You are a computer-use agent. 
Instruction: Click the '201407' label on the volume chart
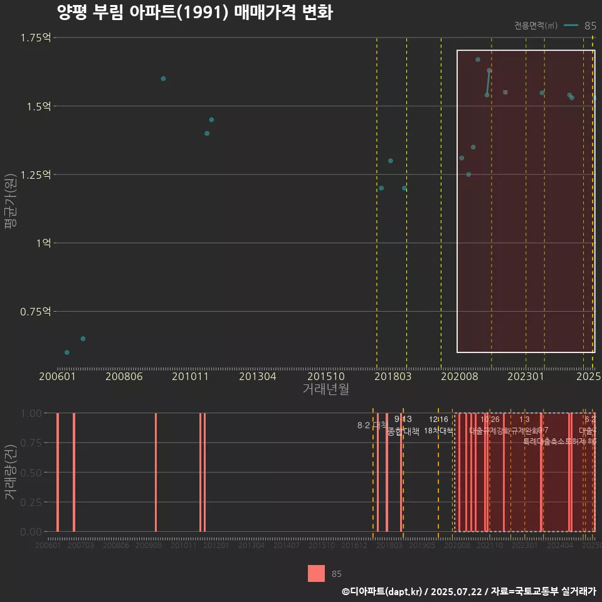287,545
